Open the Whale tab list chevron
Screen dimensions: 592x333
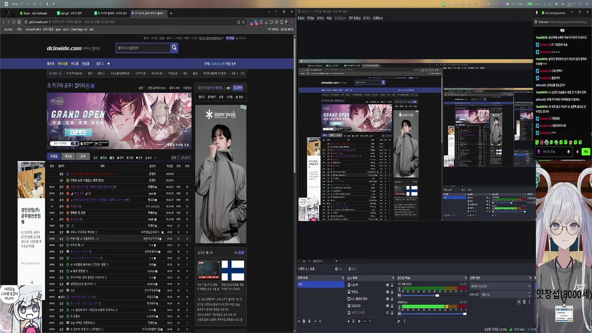[x=269, y=12]
